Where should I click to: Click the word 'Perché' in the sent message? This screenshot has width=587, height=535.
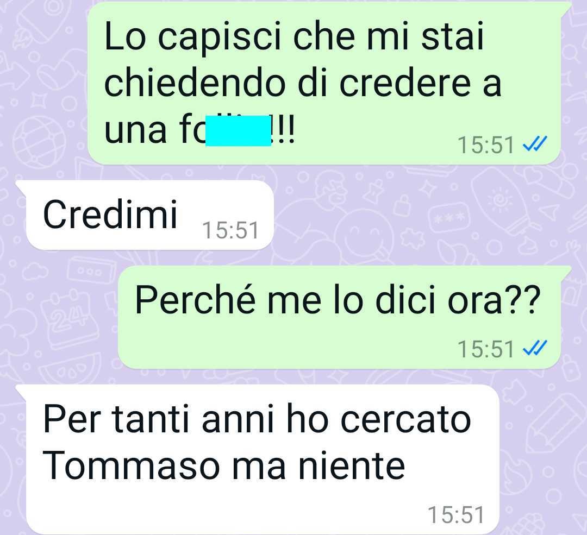pos(195,300)
